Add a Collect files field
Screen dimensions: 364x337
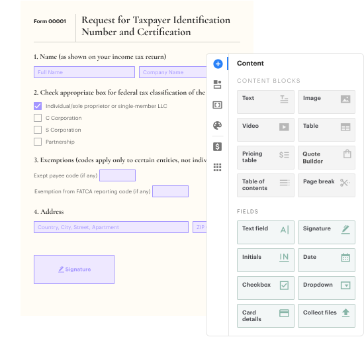(x=326, y=316)
